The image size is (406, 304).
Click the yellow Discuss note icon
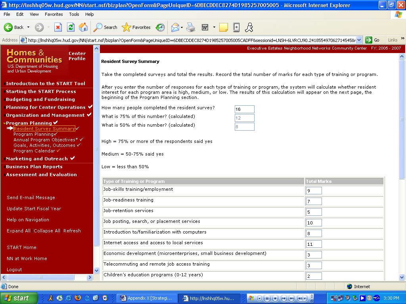click(x=224, y=27)
